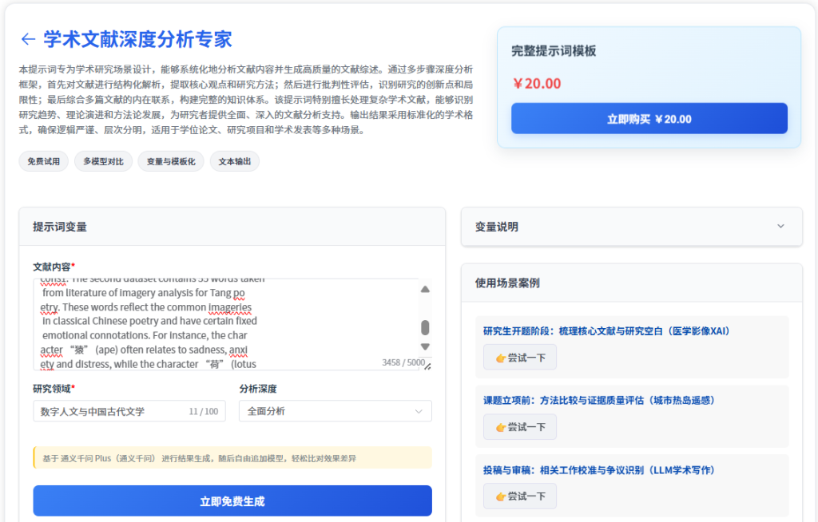The image size is (818, 522).
Task: Click the textarea scroll down arrow
Action: pos(425,346)
